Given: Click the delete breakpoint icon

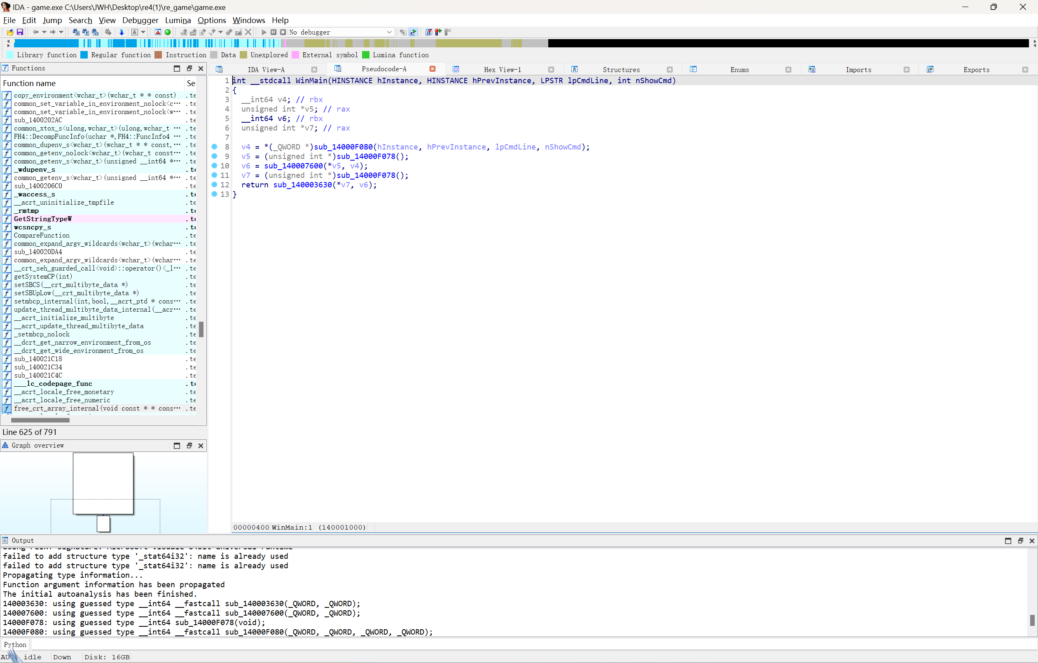Looking at the screenshot, I should tap(448, 32).
